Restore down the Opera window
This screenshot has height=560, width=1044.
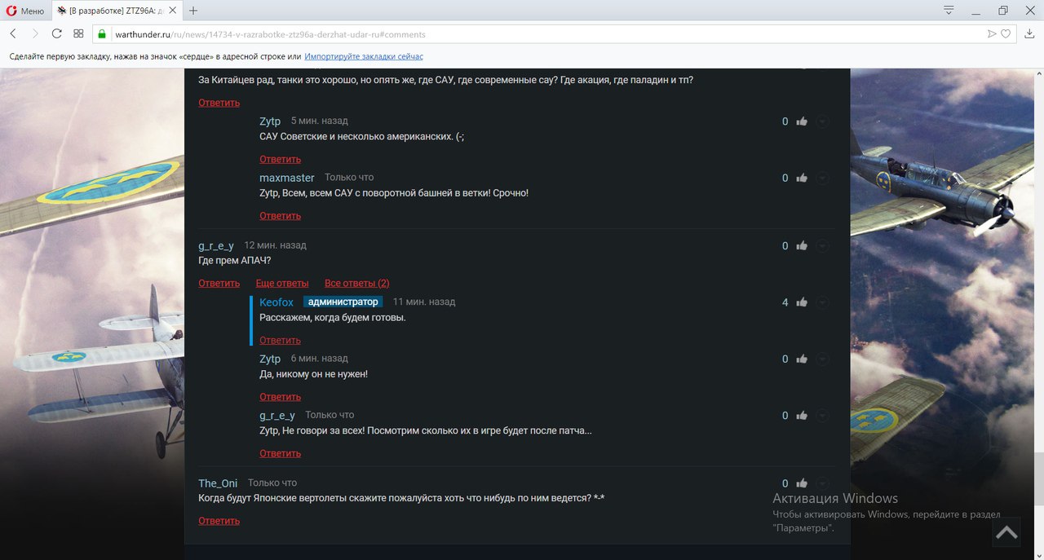point(1003,10)
